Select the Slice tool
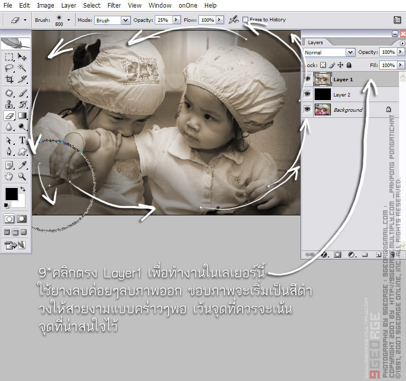406x381 pixels. click(x=22, y=79)
